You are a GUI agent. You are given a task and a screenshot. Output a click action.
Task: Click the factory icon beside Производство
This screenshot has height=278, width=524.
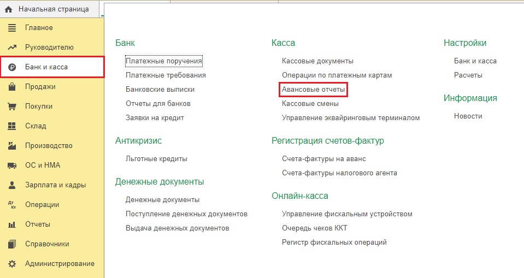tap(12, 146)
